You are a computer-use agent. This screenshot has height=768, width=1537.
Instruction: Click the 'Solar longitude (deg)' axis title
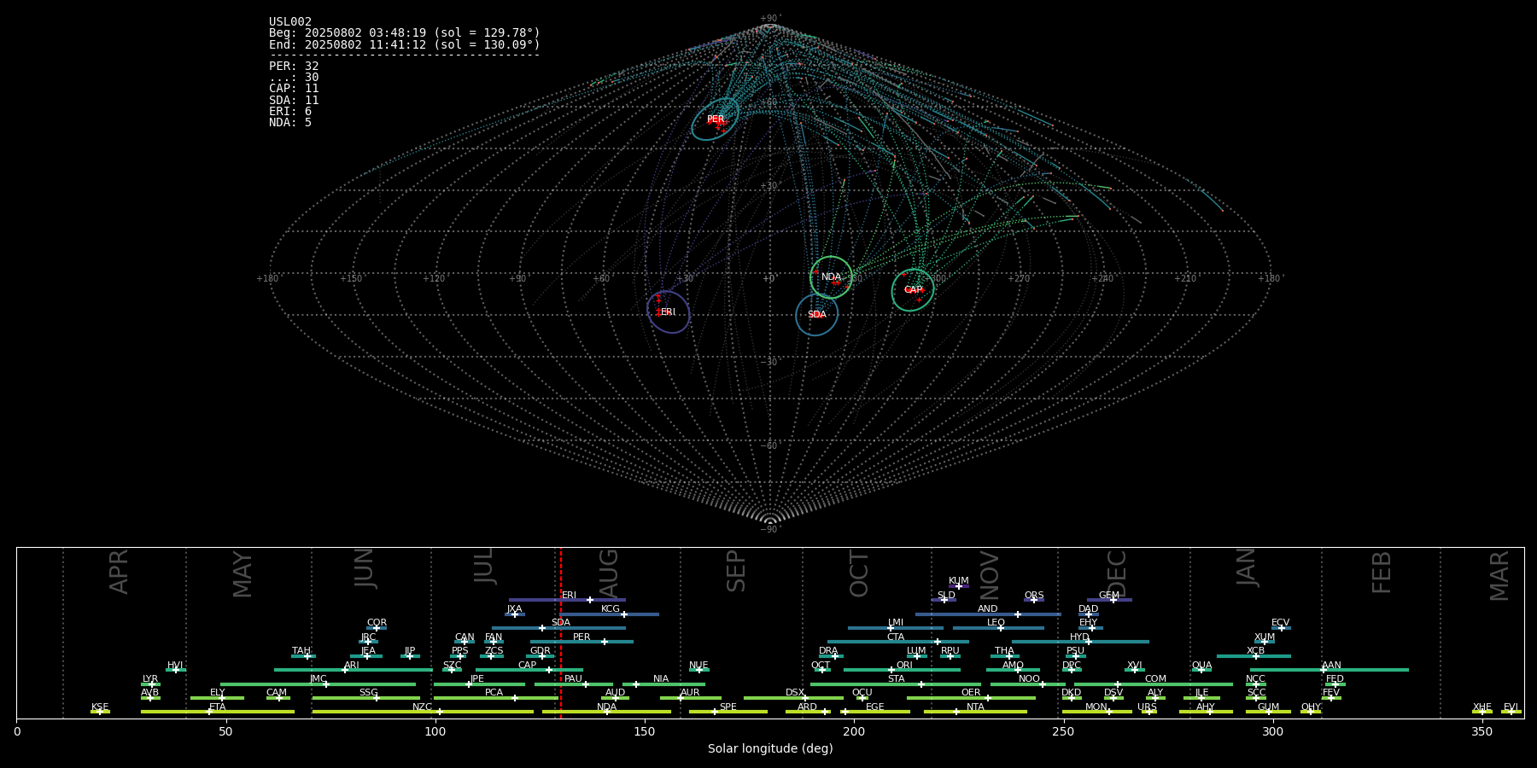pos(770,748)
